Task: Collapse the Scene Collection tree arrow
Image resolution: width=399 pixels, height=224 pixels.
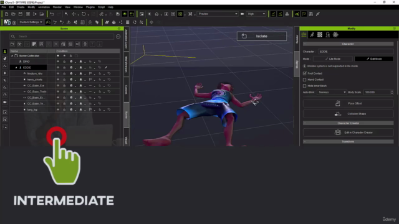Action: pyautogui.click(x=12, y=55)
